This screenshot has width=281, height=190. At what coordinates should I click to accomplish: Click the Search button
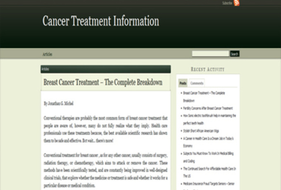235,54
